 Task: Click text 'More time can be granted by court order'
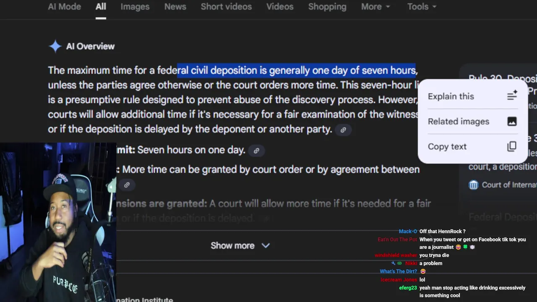[x=213, y=169]
